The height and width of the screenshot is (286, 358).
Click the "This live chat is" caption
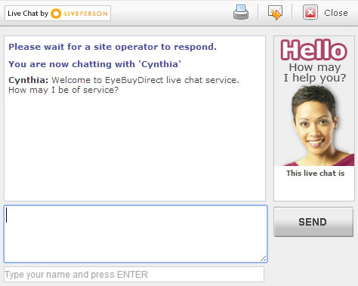(x=315, y=173)
